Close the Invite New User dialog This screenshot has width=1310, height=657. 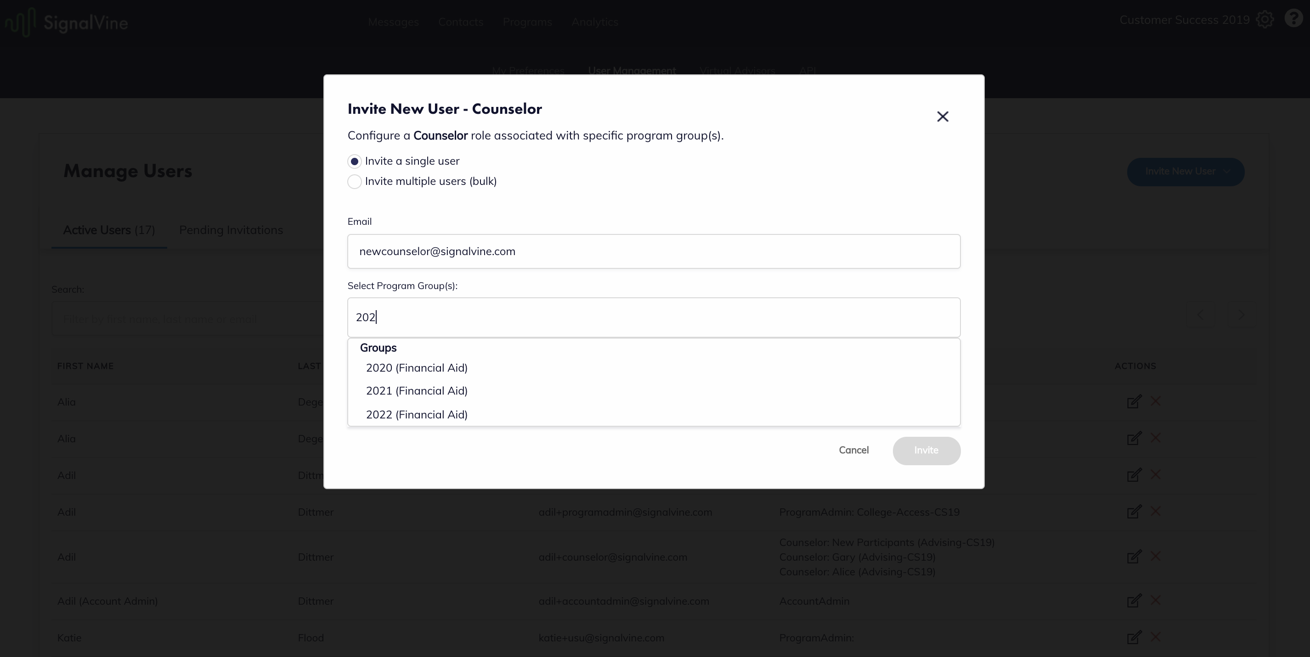pos(943,117)
